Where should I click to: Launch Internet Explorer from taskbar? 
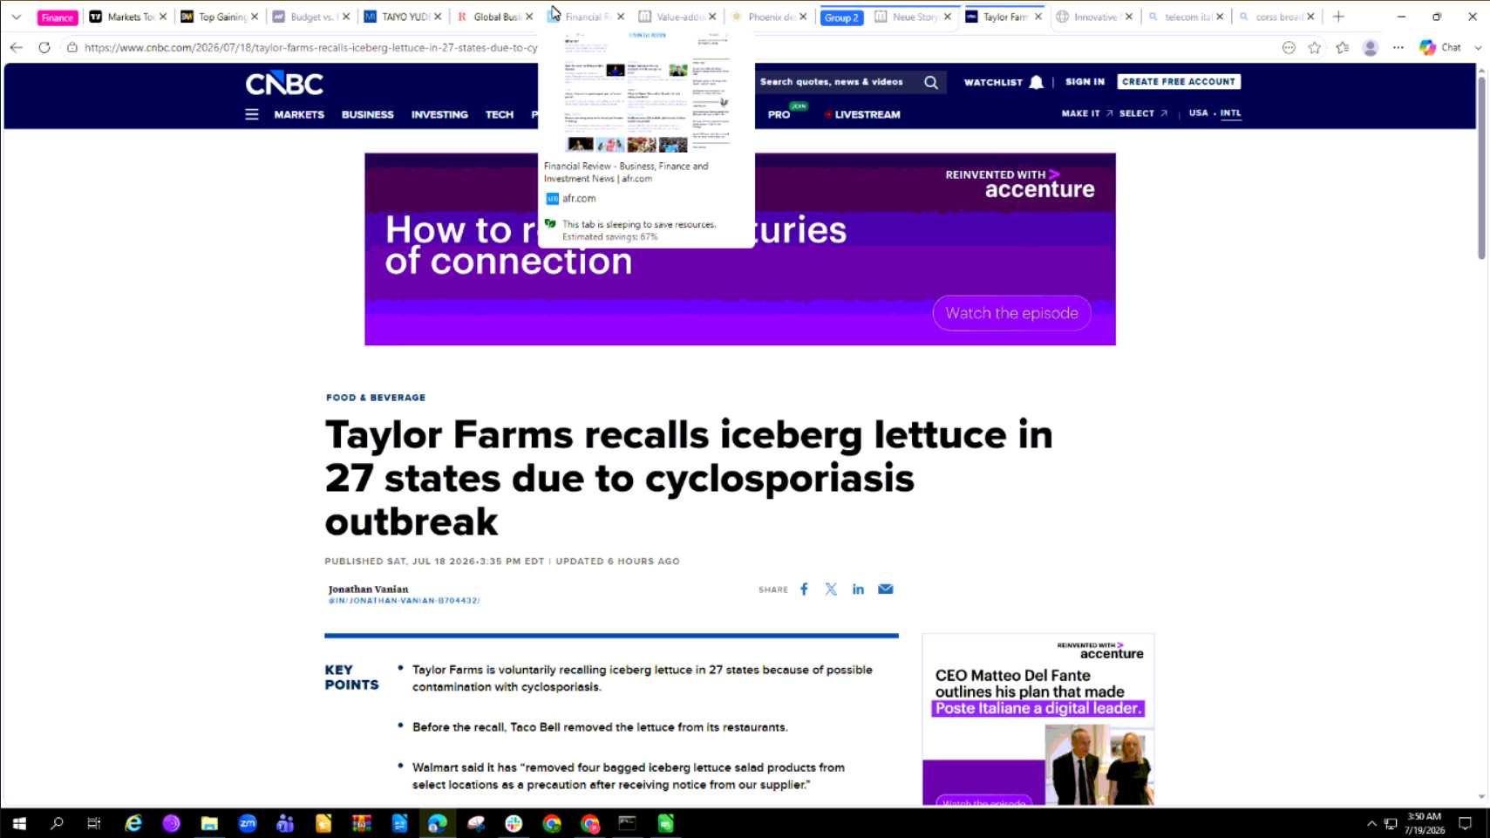[133, 823]
